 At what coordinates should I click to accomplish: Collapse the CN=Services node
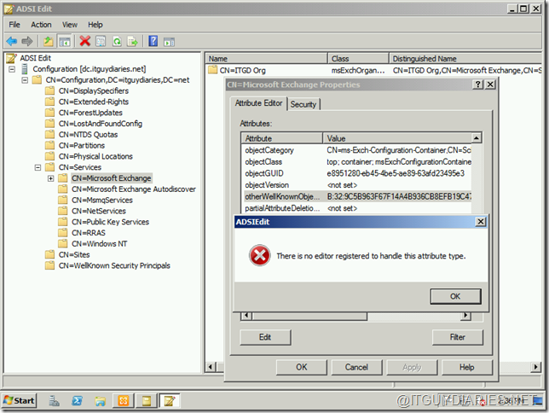coord(38,167)
